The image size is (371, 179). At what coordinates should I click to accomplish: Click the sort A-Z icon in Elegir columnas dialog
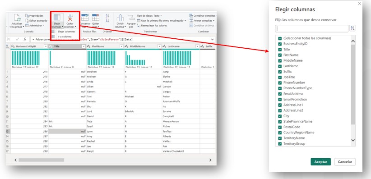352,28
